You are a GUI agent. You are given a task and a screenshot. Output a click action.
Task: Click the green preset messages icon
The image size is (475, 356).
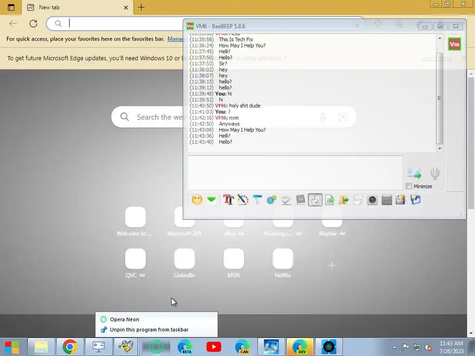[x=212, y=199]
